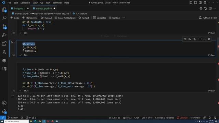219x123 pixels.
Task: Toggle the Colorize status bar button
Action: pyautogui.click(x=182, y=118)
